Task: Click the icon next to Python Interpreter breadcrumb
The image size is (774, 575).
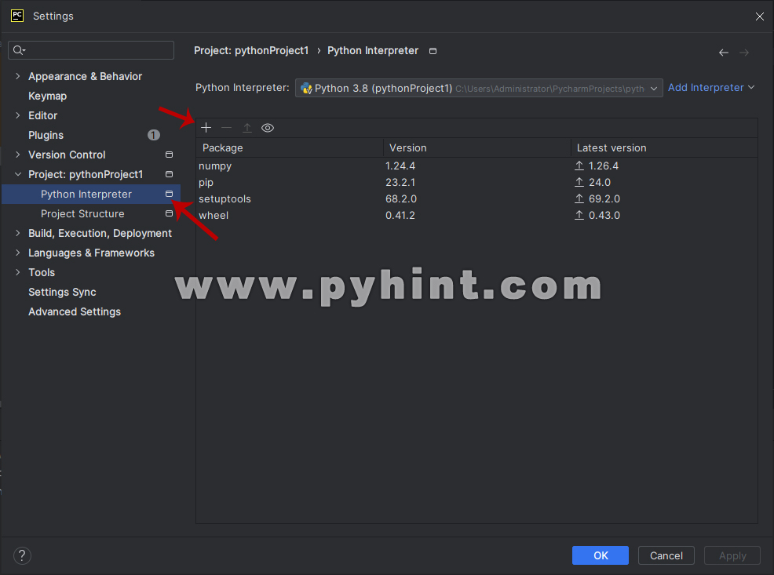Action: tap(433, 51)
